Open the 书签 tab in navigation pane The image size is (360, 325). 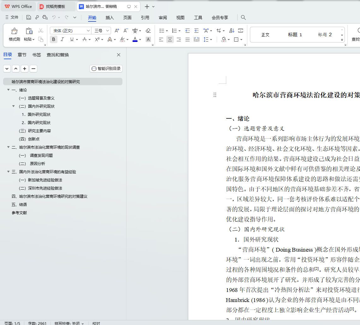37,55
